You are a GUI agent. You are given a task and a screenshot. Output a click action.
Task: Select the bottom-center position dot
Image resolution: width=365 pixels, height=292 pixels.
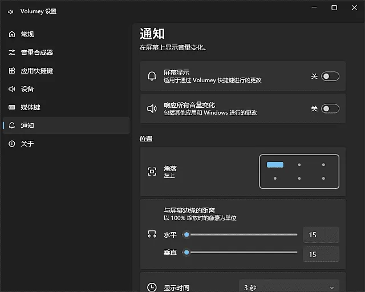[x=299, y=179]
